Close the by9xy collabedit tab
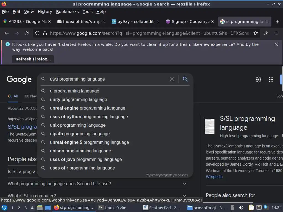Screen dimensions: 283x212 pyautogui.click(x=158, y=22)
